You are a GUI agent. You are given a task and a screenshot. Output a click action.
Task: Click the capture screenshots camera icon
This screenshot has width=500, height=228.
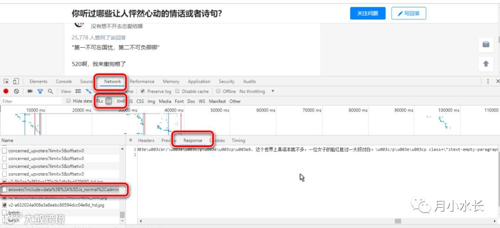coord(30,92)
